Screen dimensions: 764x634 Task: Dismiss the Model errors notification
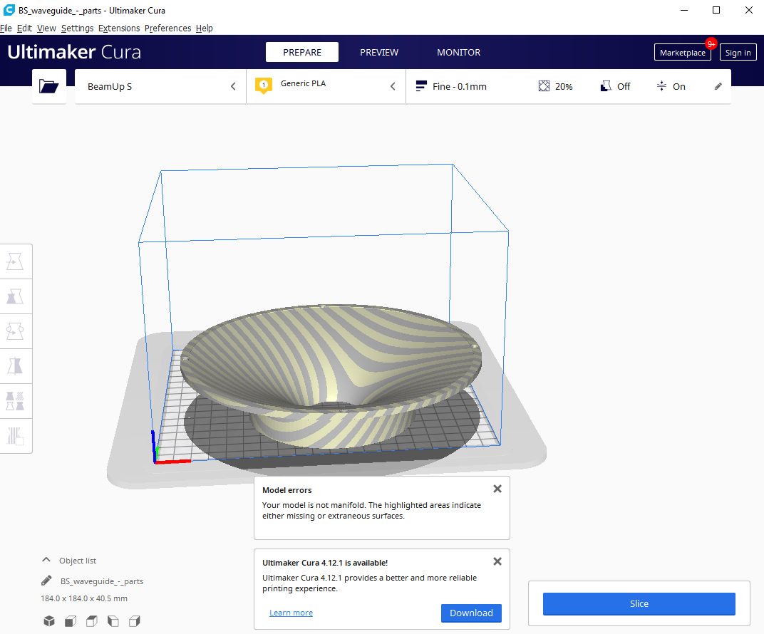tap(497, 489)
